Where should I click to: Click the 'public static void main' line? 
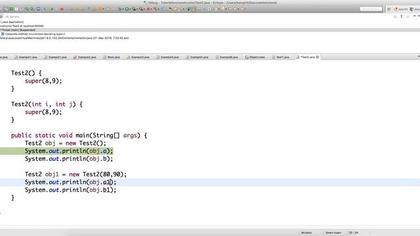79,136
